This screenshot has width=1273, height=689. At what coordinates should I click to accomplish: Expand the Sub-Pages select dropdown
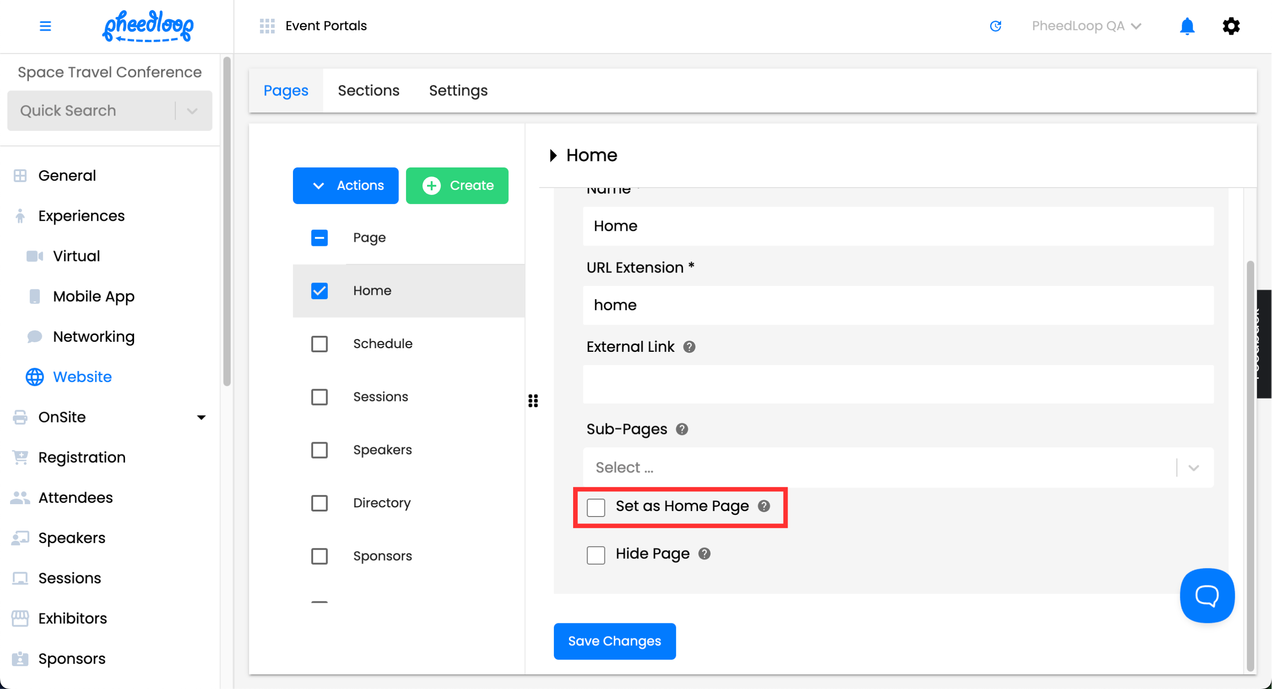pos(1193,467)
